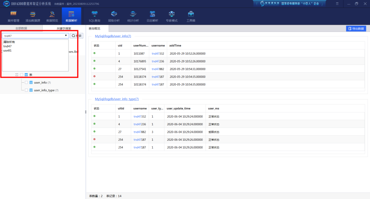Check the 表 tables root checkbox

22,75
